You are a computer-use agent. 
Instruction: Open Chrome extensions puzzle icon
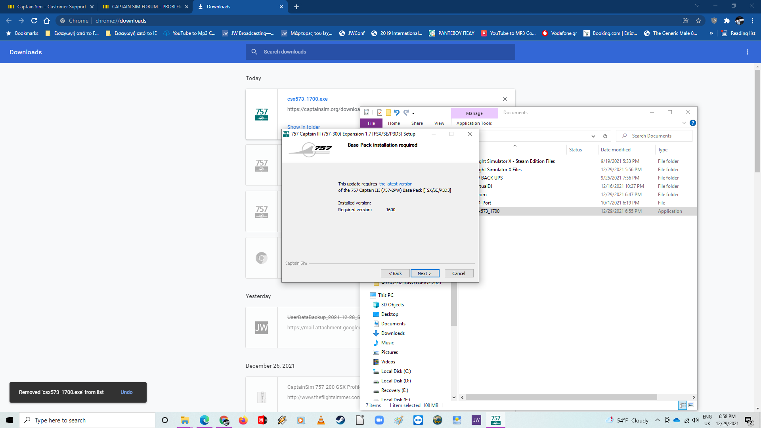click(727, 21)
